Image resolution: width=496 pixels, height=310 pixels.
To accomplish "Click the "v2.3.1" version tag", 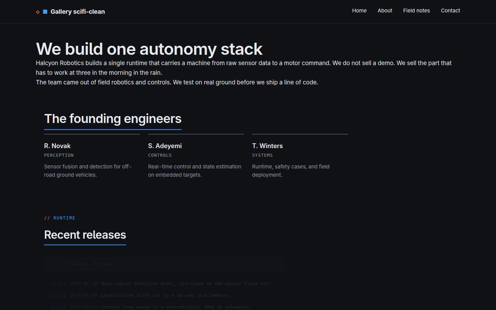I will [x=58, y=296].
